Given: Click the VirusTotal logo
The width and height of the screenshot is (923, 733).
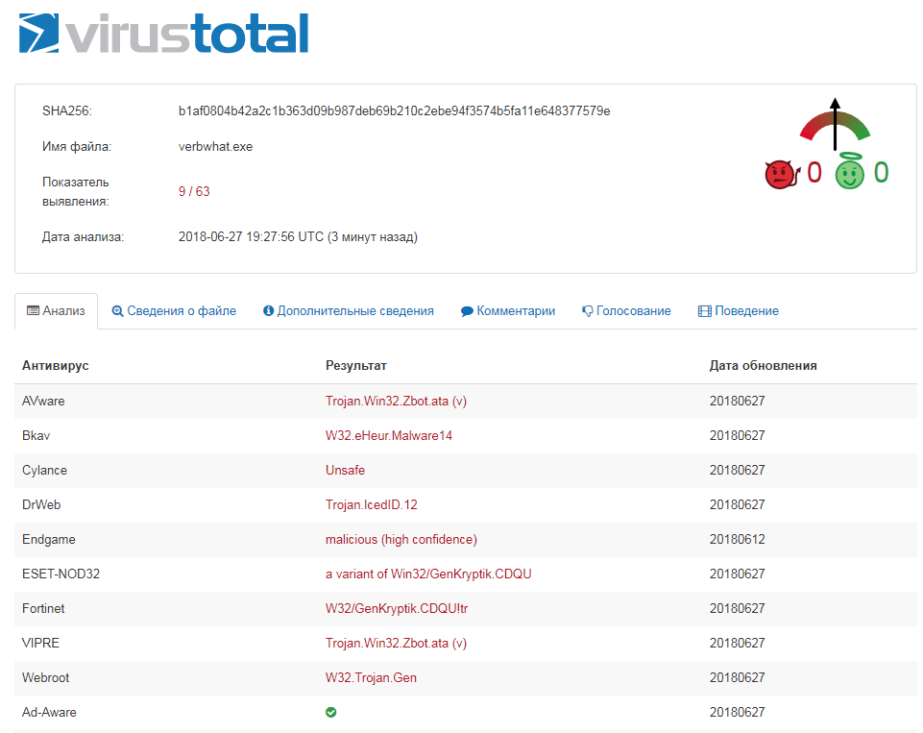Looking at the screenshot, I should 163,33.
